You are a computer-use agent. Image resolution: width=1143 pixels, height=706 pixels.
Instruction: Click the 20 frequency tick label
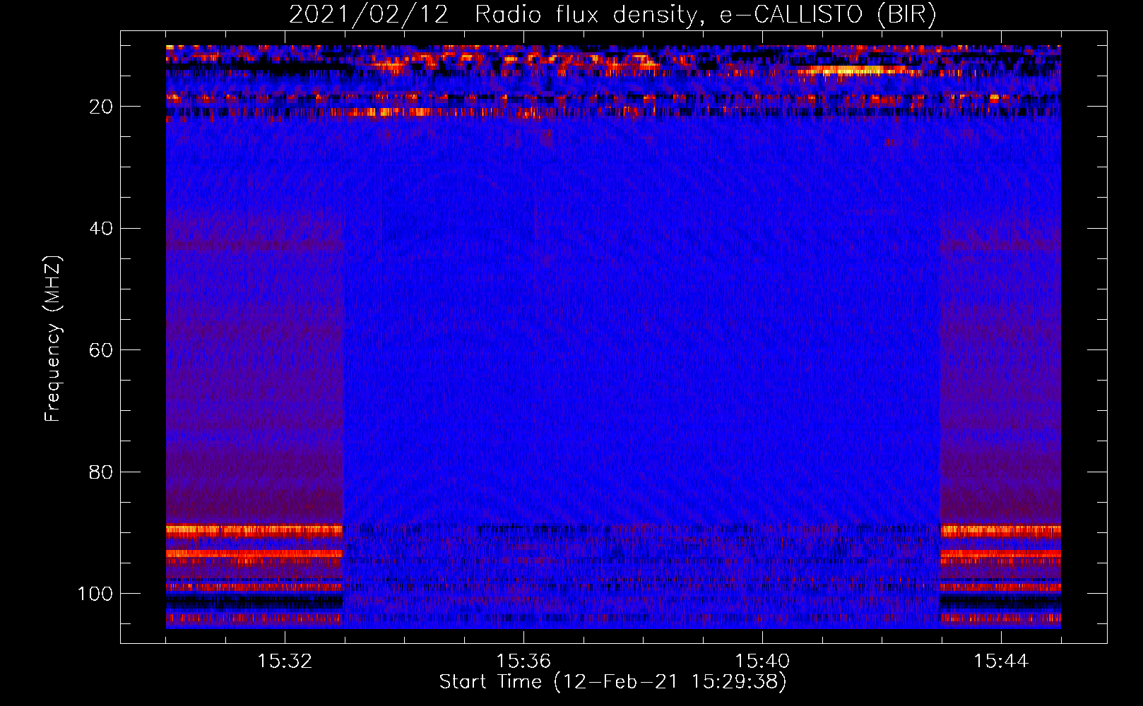[x=101, y=107]
